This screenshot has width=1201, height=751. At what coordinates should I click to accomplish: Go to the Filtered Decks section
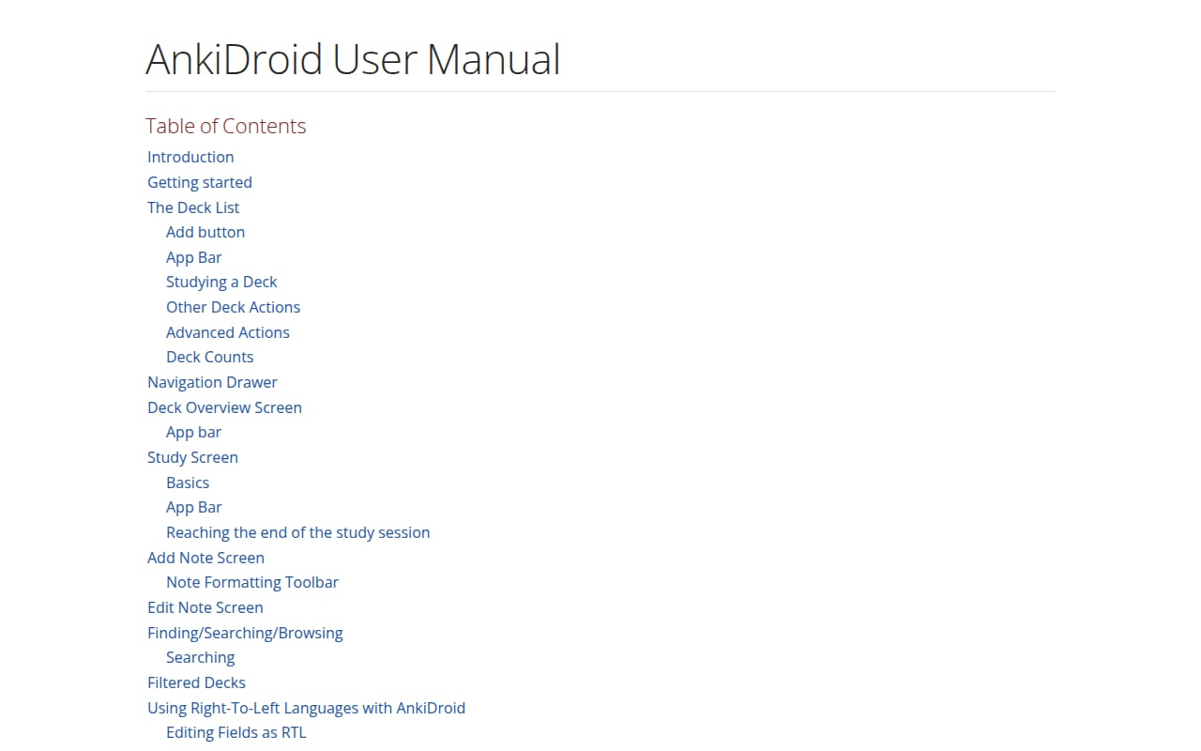tap(196, 682)
